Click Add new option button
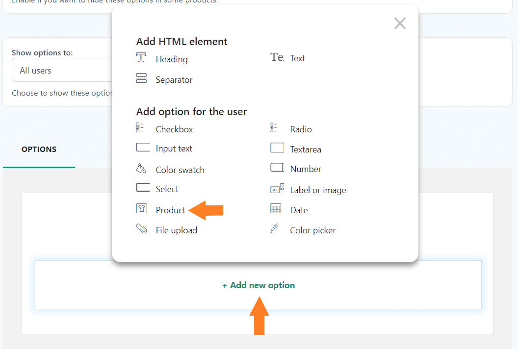This screenshot has width=518, height=349. click(259, 285)
